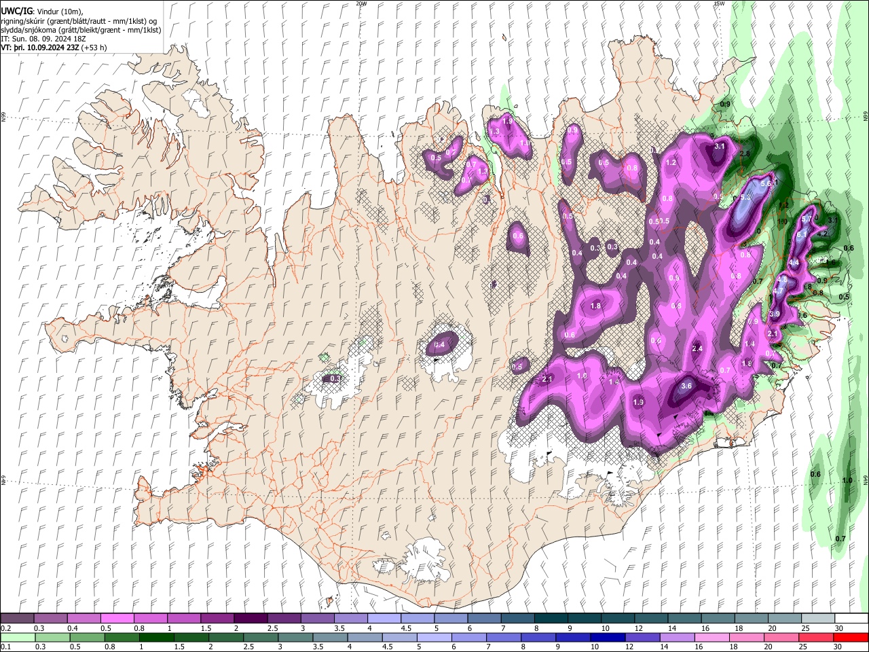
Task: Click the '4.7' precipitation value on the map
Action: click(x=779, y=291)
